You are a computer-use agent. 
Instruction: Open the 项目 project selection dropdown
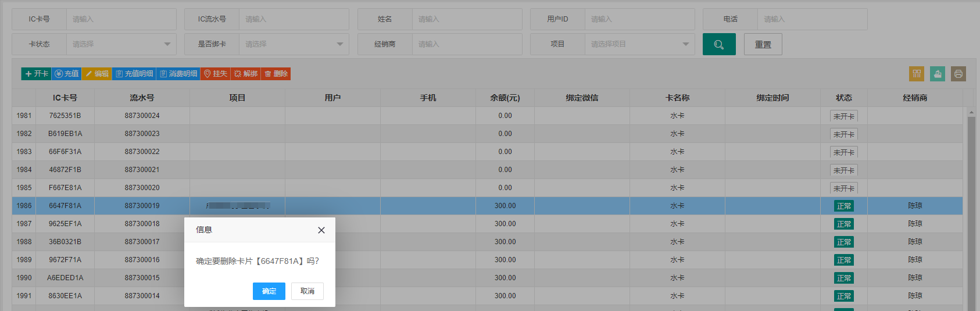click(x=640, y=44)
